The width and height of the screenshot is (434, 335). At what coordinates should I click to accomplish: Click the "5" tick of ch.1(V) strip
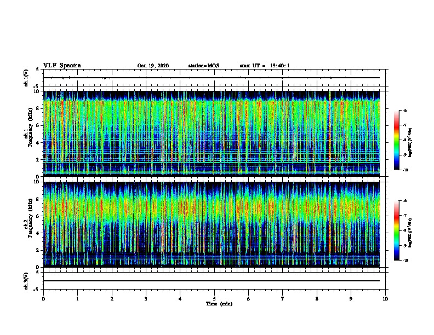[x=38, y=70]
